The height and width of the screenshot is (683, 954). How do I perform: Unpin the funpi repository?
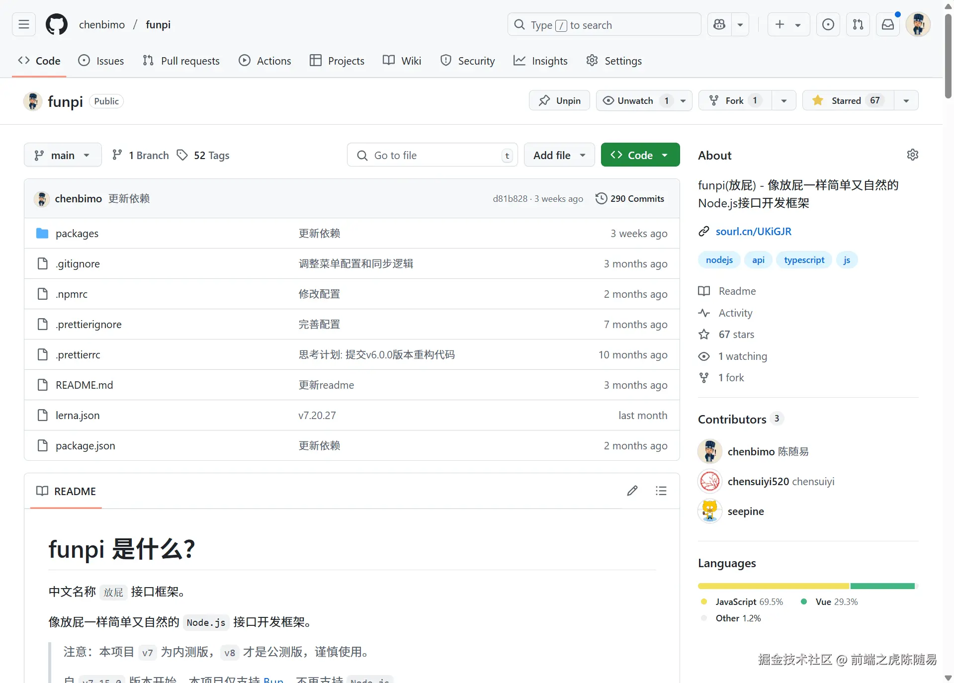pos(559,100)
